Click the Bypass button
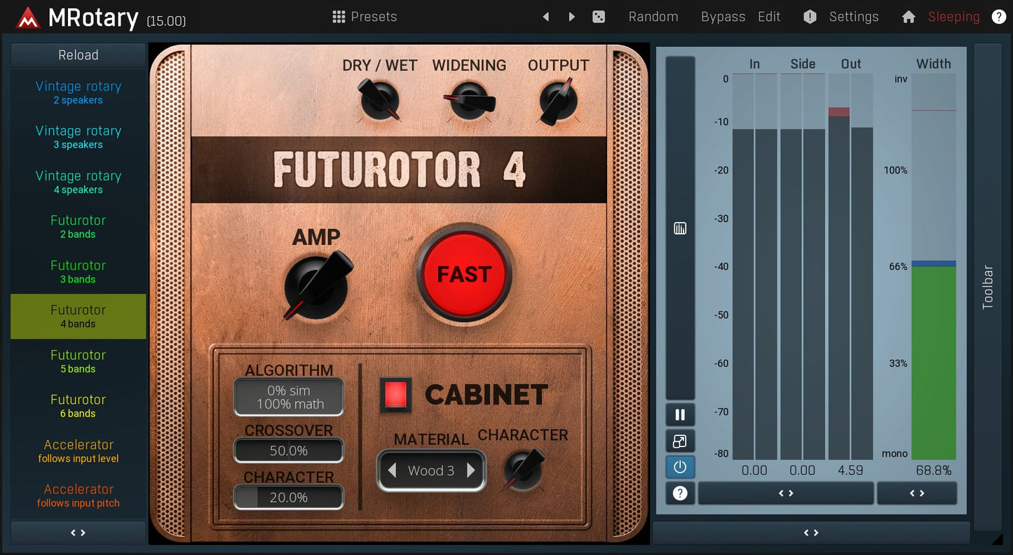Screen dimensions: 1013x555 (x=723, y=17)
